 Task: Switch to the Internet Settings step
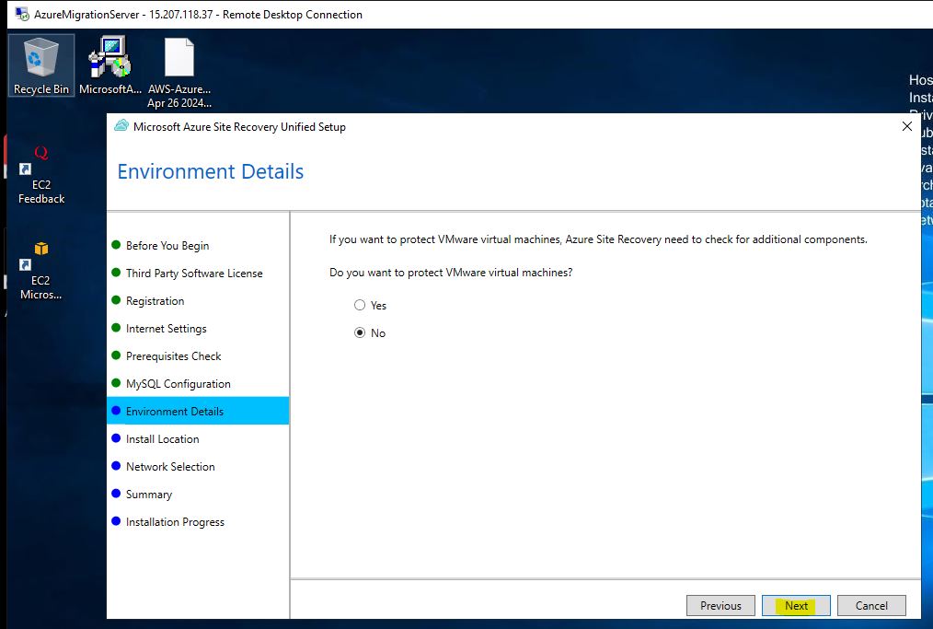166,329
